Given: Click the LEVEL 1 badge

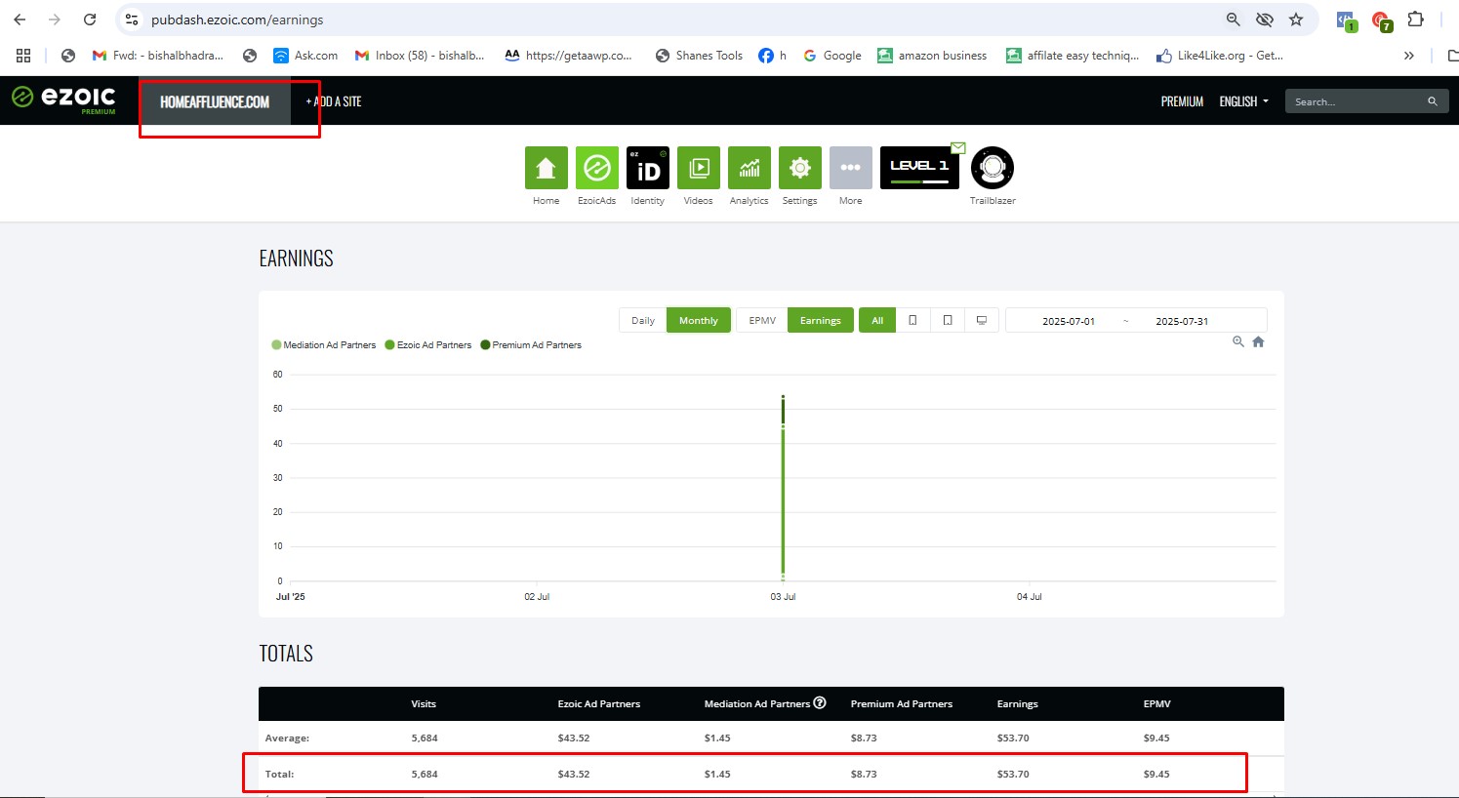Looking at the screenshot, I should 919,168.
